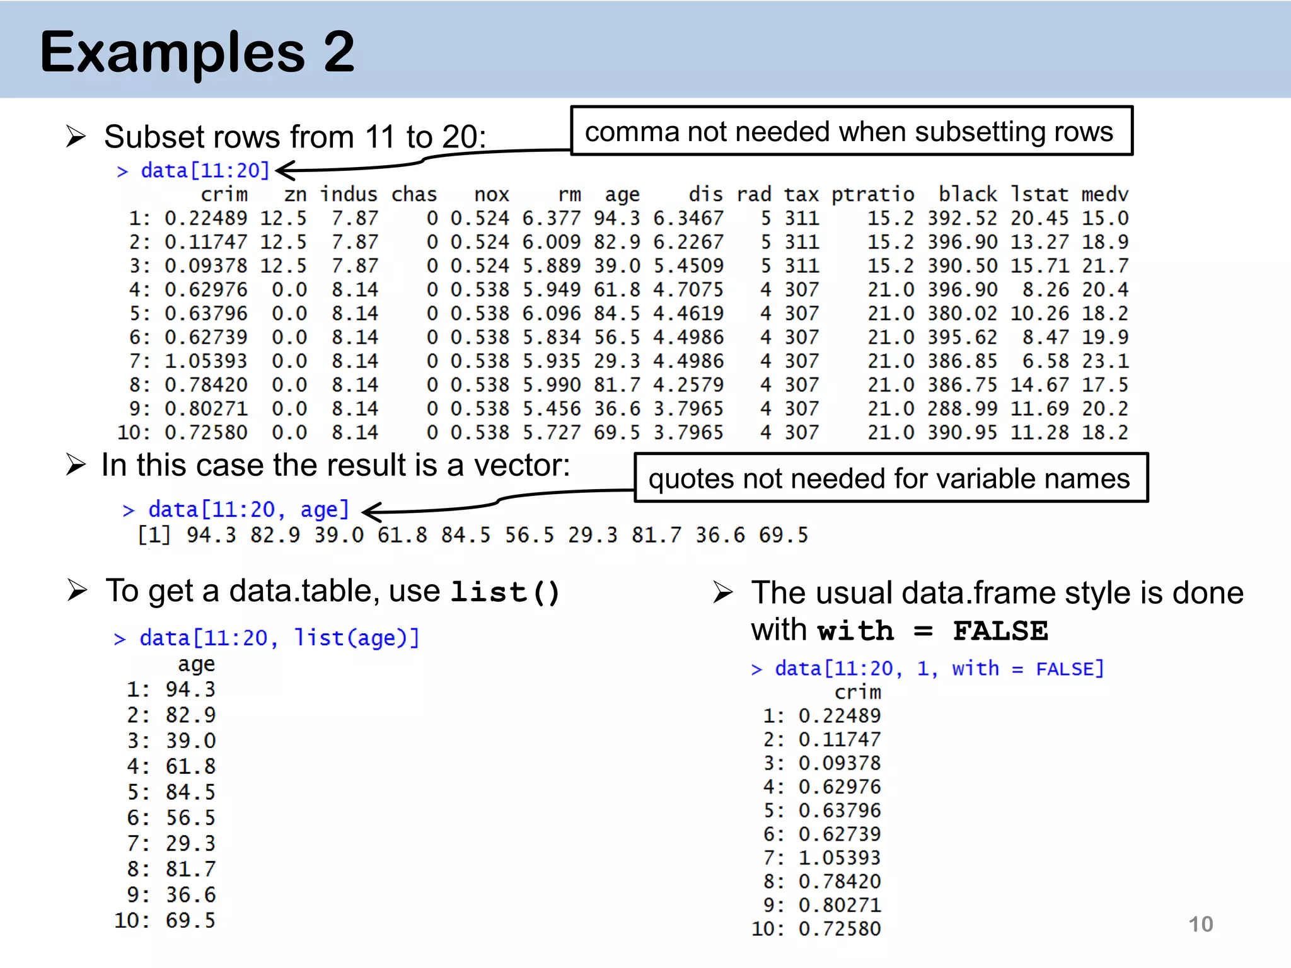Click the 'indus' column header
This screenshot has height=968, width=1291.
pos(349,194)
